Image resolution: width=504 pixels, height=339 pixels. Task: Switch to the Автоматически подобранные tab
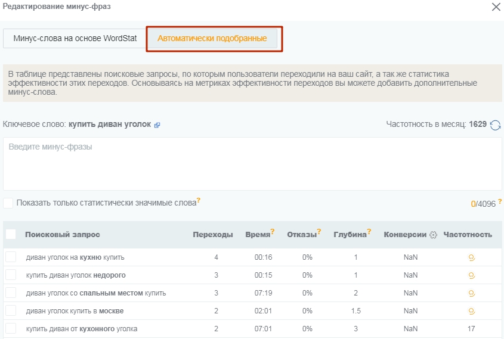[x=212, y=38]
